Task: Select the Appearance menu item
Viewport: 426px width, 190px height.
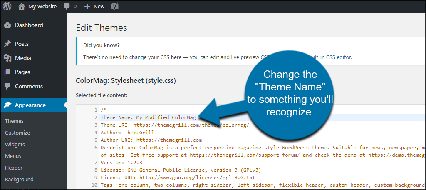Action: [x=30, y=105]
